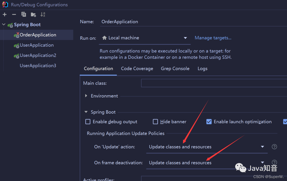Click the Main class input field
The width and height of the screenshot is (287, 181).
[214, 83]
